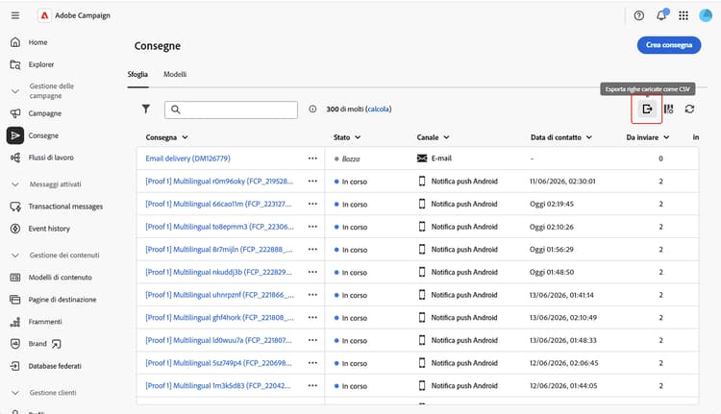Click the Bozza status cell

click(347, 159)
